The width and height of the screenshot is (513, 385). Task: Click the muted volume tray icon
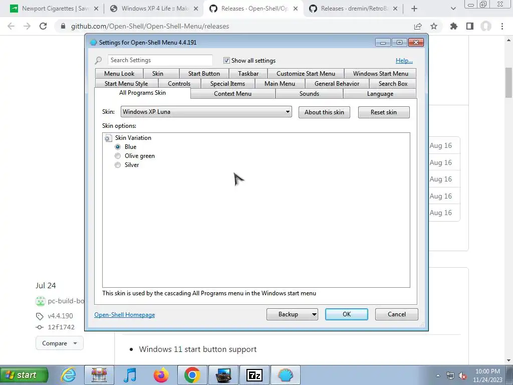click(x=462, y=376)
